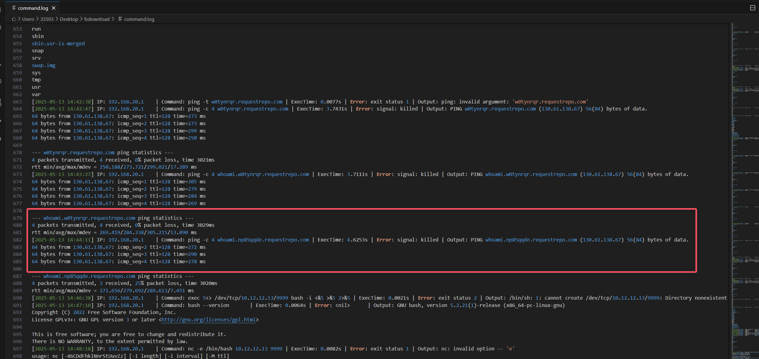Expand the Desktop breadcrumb segment
759x359 pixels.
coord(69,19)
